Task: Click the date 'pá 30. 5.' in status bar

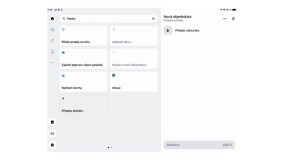Action: [x=58, y=10]
